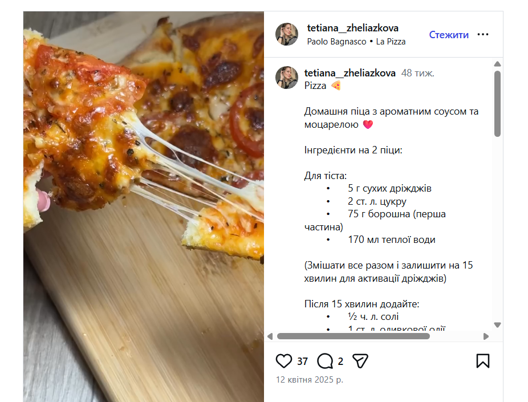Open comments via the speech bubble icon
The width and height of the screenshot is (528, 402).
click(325, 361)
